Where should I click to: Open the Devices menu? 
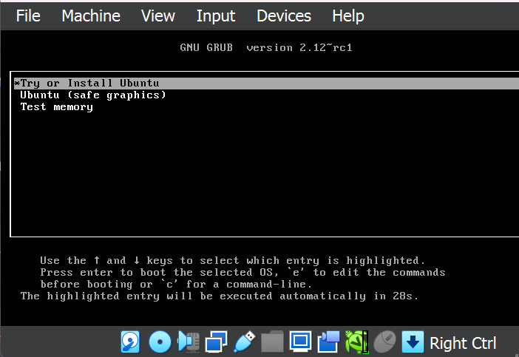pos(284,16)
